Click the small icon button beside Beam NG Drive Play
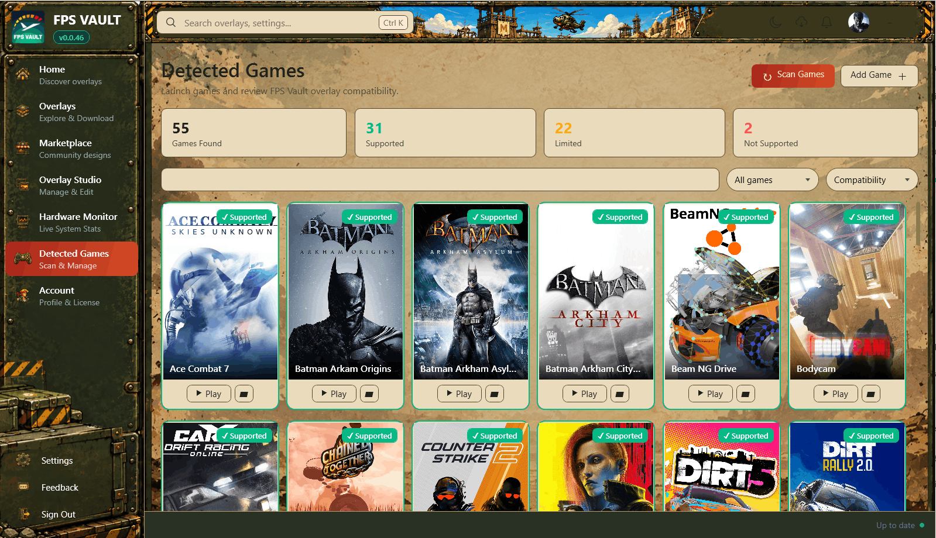 click(746, 394)
